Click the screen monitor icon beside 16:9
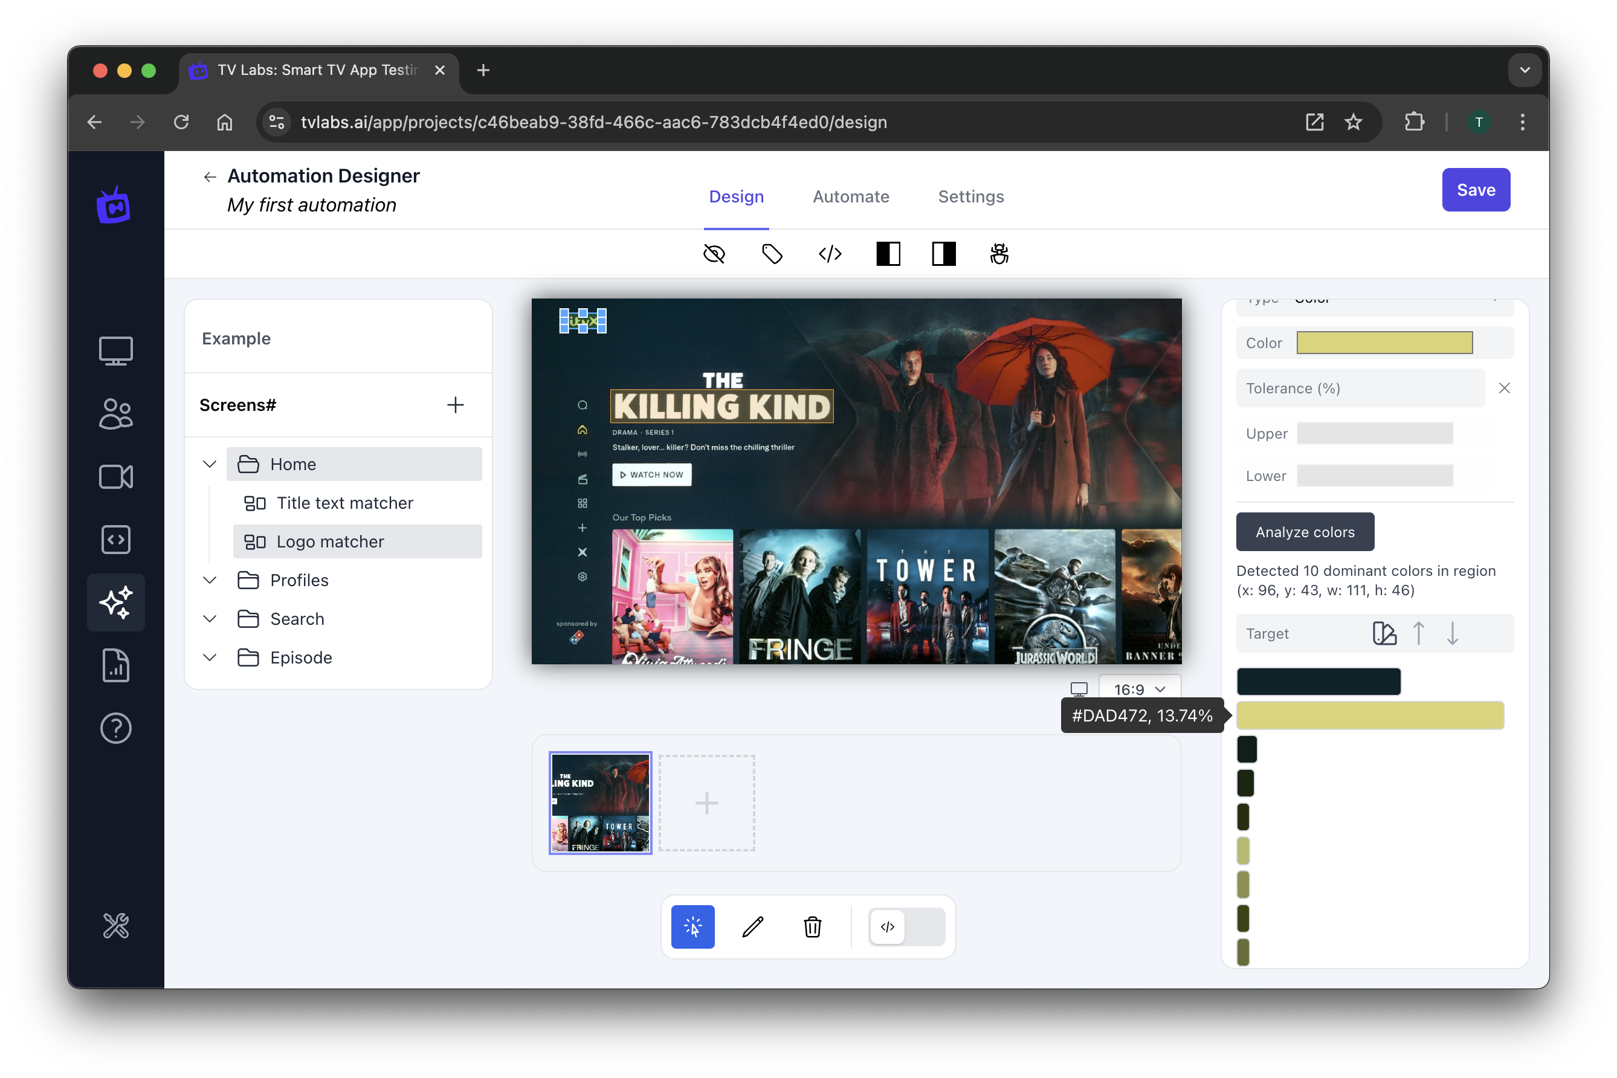 coord(1079,689)
